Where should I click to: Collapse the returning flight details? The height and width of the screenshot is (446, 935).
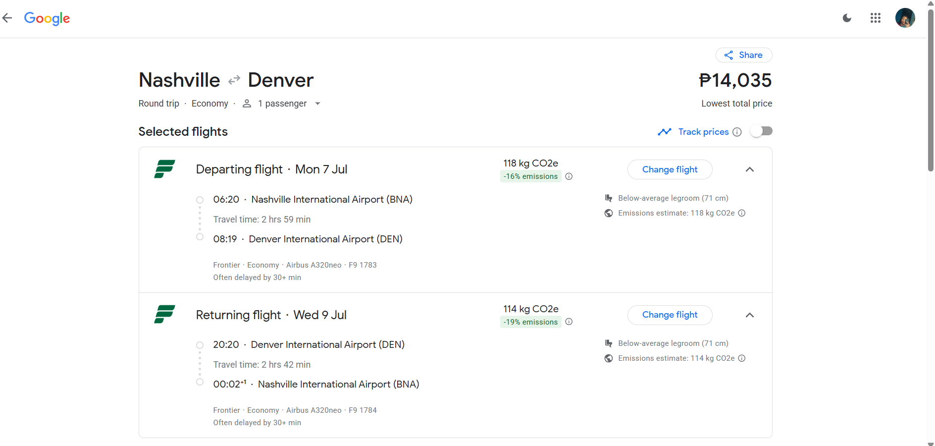point(750,315)
